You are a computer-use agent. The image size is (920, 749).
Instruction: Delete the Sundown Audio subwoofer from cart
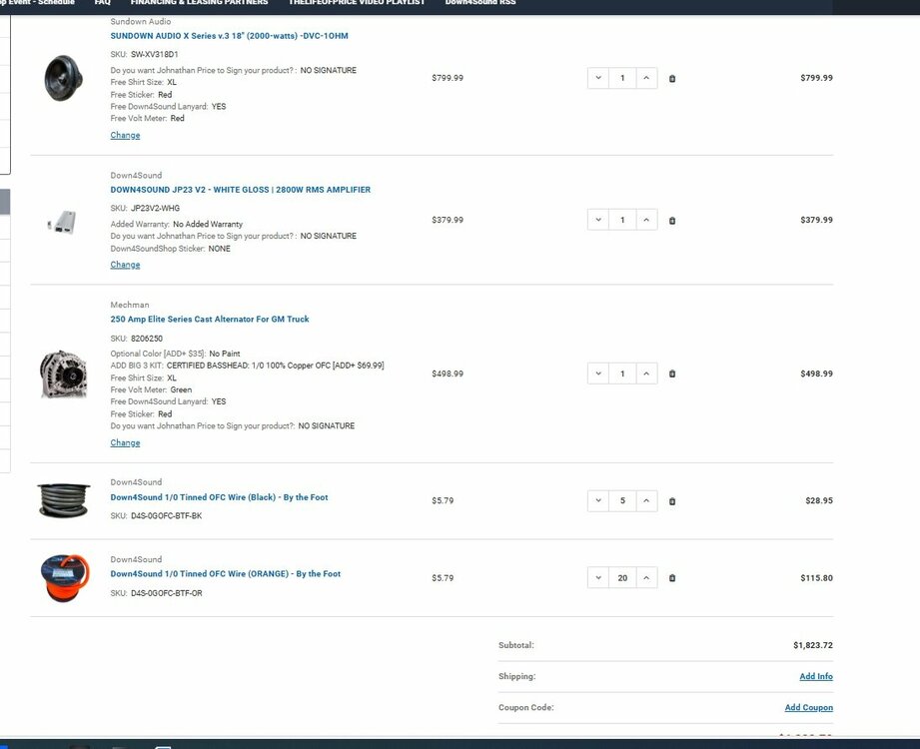coord(672,78)
